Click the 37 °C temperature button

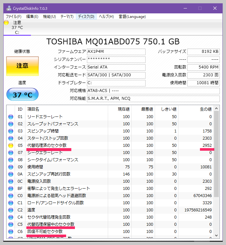click(22, 94)
